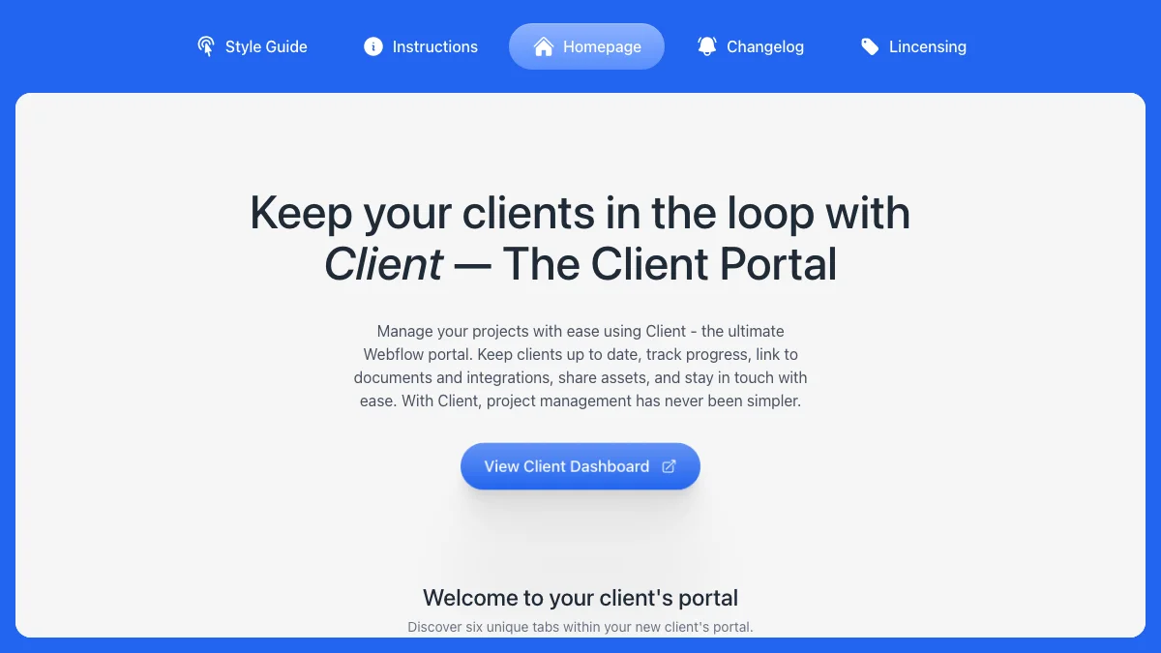The width and height of the screenshot is (1161, 653).
Task: Select the Homepage tab
Action: (586, 46)
